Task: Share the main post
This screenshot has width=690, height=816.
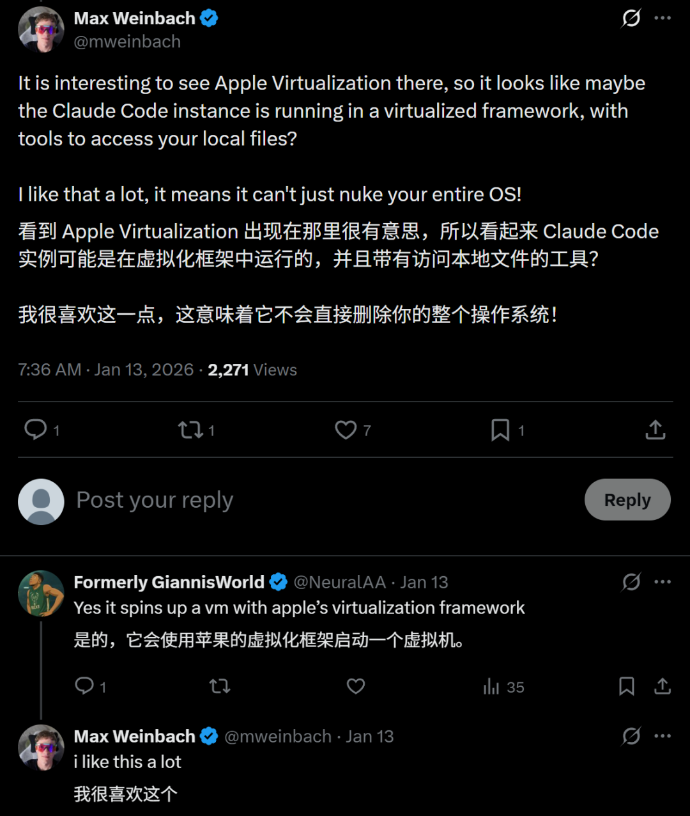Action: click(x=655, y=430)
